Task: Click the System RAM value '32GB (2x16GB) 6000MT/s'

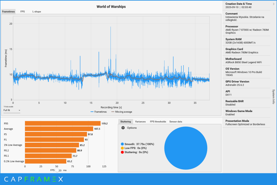Action: pyautogui.click(x=240, y=43)
